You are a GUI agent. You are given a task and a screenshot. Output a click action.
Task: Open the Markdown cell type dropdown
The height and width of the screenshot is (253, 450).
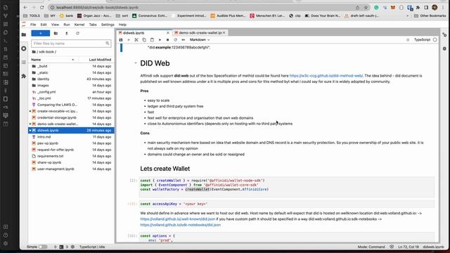pos(200,40)
